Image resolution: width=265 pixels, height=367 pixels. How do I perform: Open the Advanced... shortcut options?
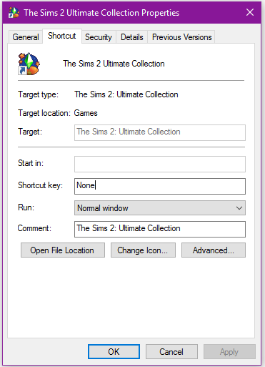click(x=214, y=250)
